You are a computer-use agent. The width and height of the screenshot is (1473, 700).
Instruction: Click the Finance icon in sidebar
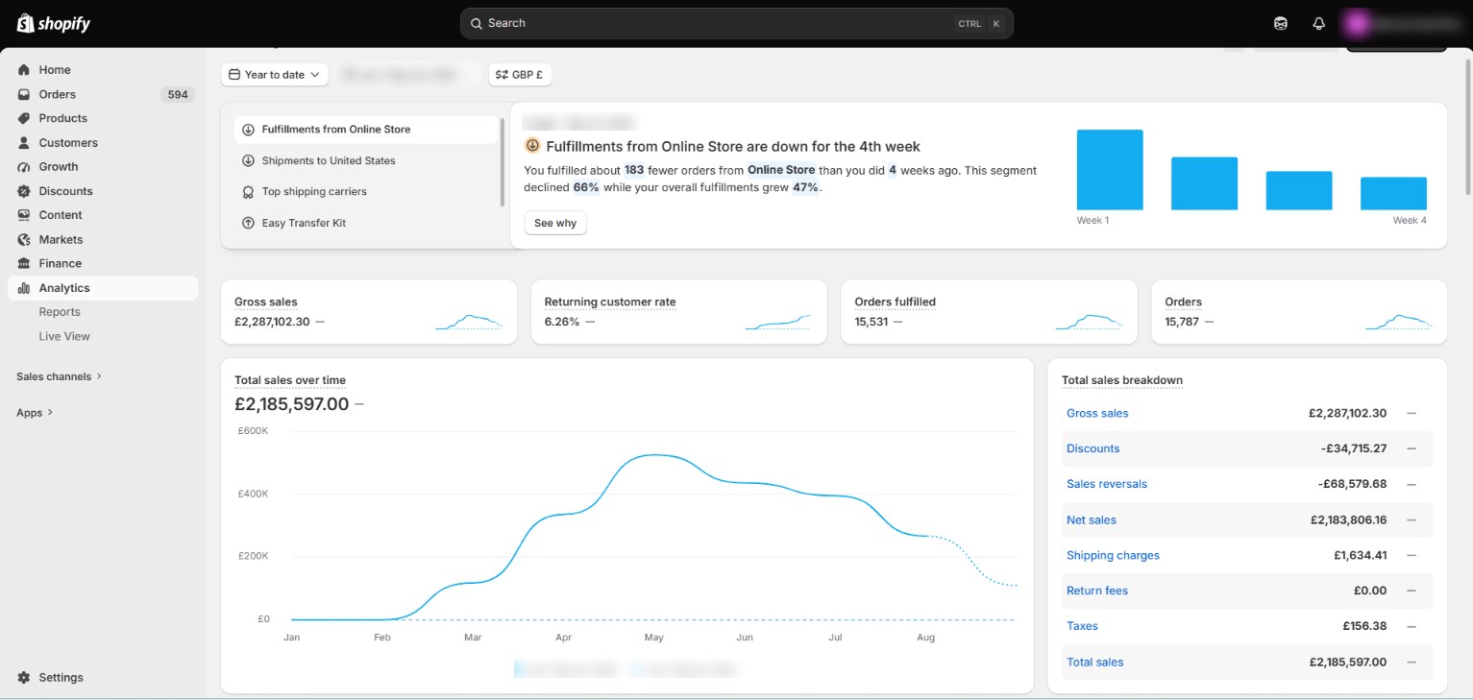tap(24, 263)
